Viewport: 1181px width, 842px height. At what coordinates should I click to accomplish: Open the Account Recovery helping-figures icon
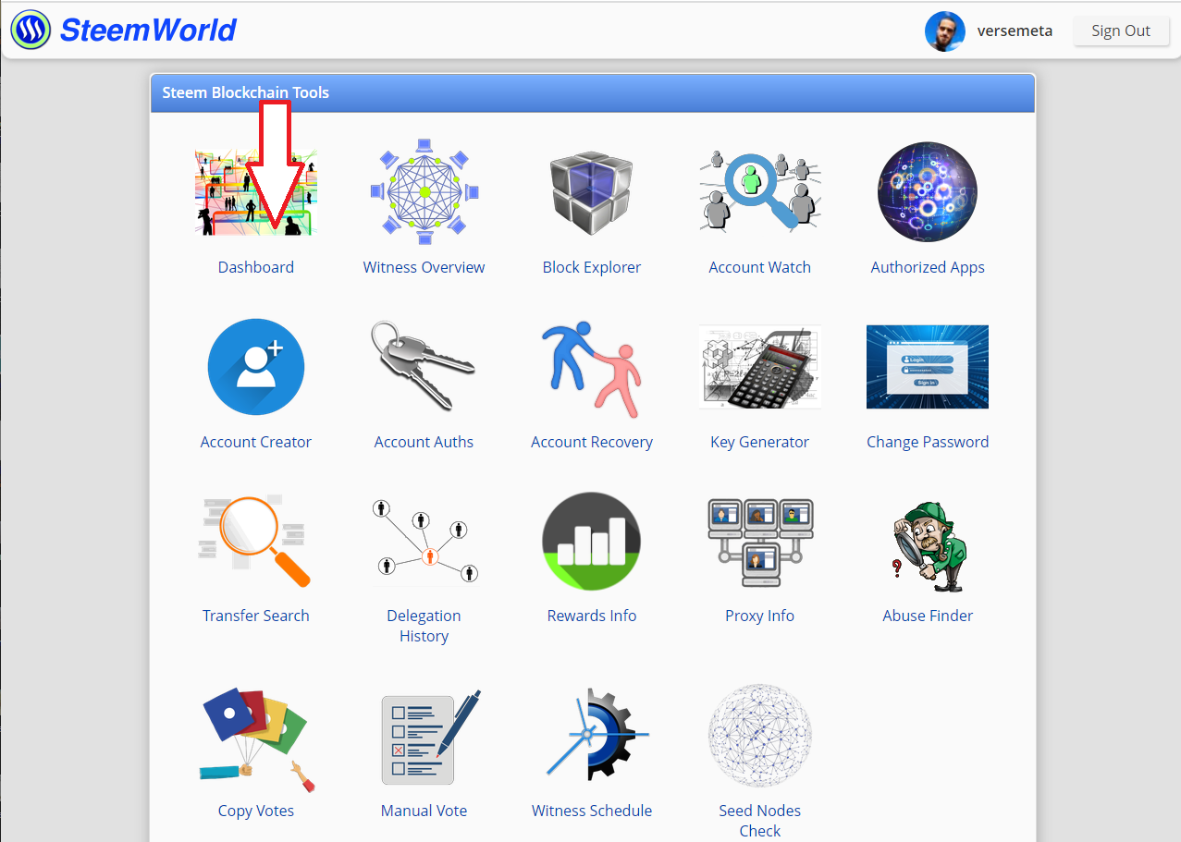[x=592, y=369]
